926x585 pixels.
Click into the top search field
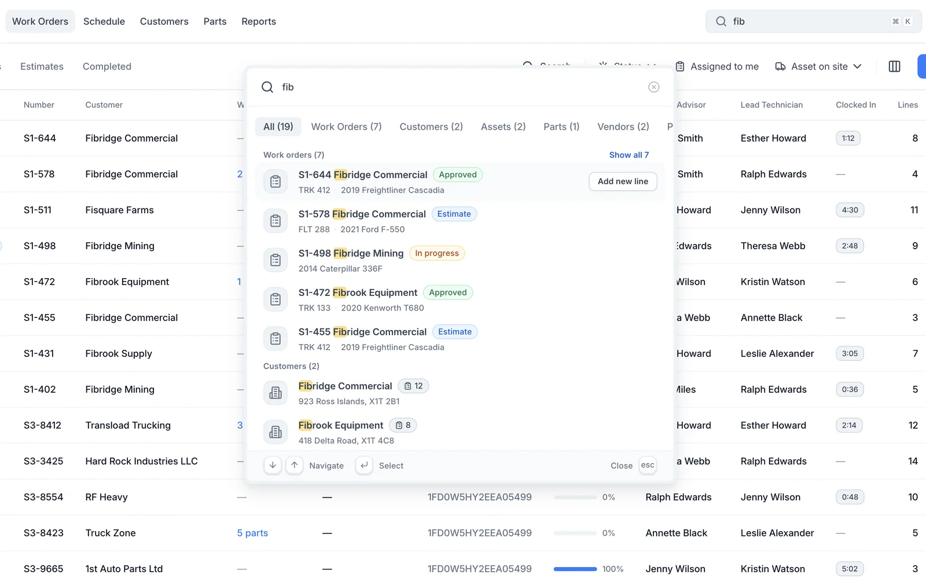(813, 21)
